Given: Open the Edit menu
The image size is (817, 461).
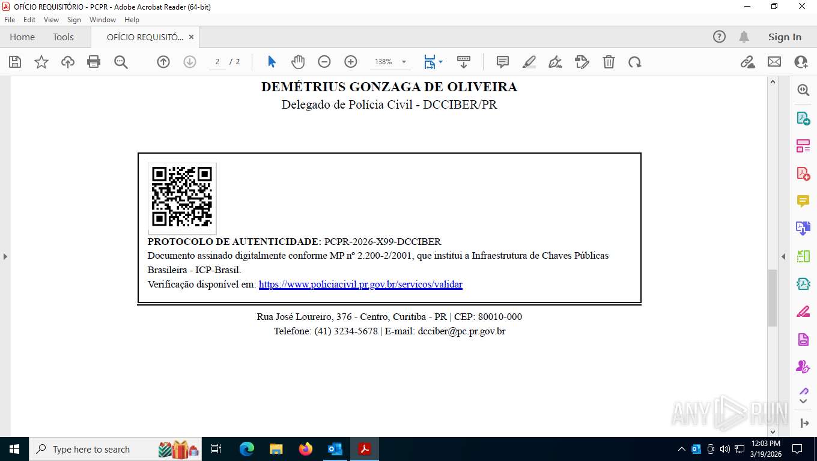Looking at the screenshot, I should tap(29, 20).
